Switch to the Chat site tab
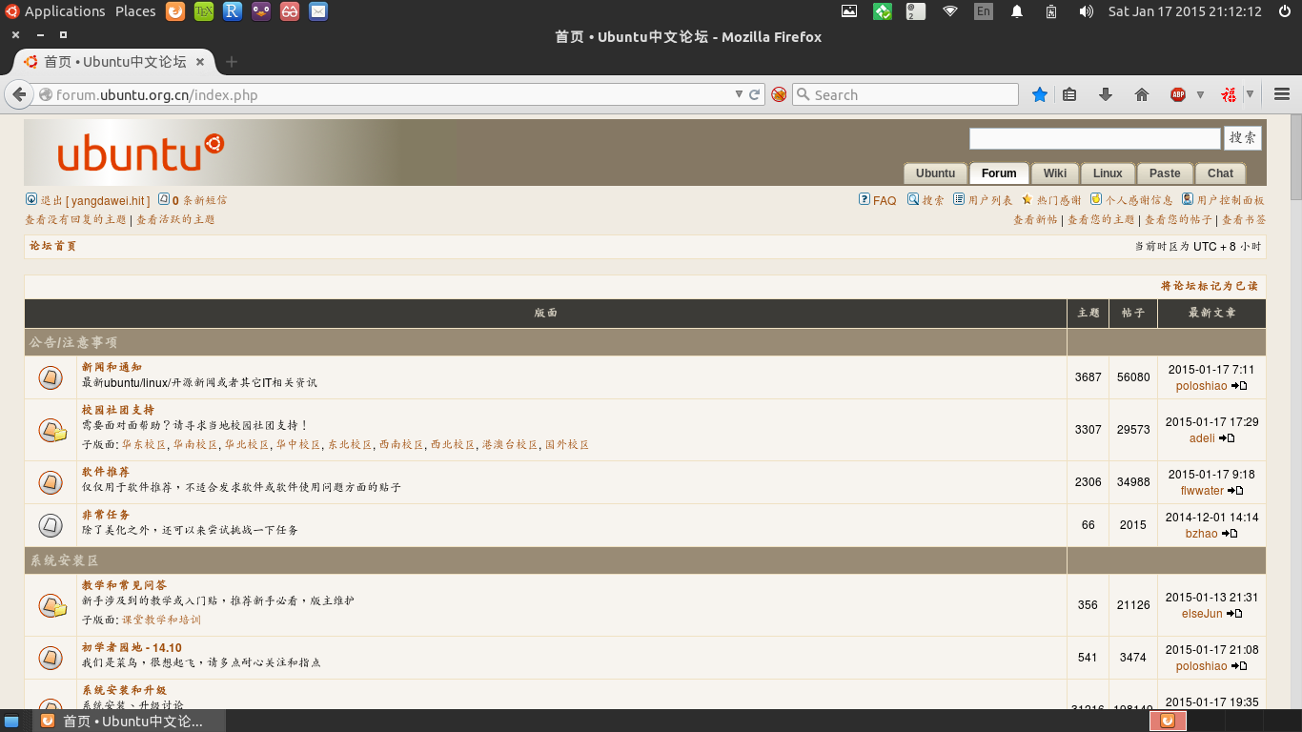 click(1220, 173)
